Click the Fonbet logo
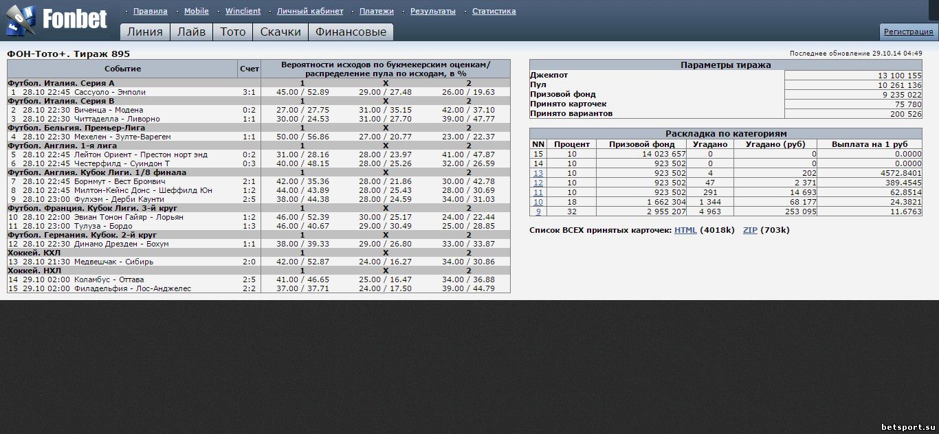Screen dimensions: 939x434 click(56, 20)
